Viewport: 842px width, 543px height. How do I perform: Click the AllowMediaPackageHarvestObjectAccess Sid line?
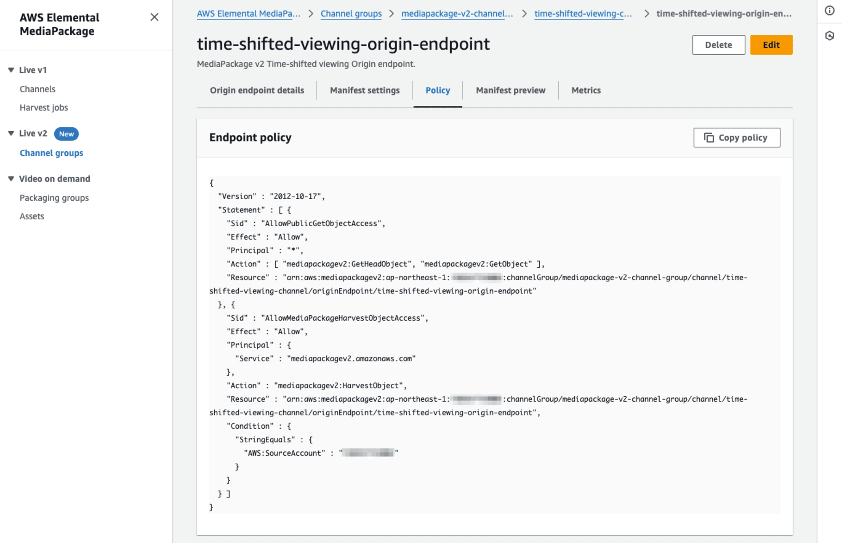(x=328, y=318)
